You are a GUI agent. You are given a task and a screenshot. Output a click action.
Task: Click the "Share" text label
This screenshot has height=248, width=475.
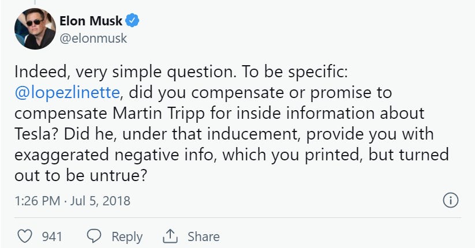(x=203, y=236)
